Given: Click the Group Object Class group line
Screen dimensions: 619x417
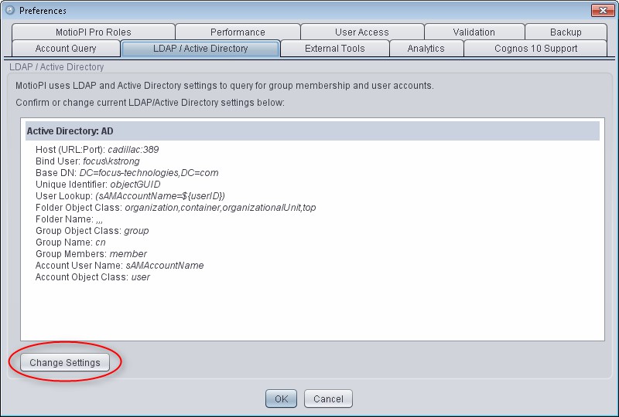Looking at the screenshot, I should [x=92, y=231].
